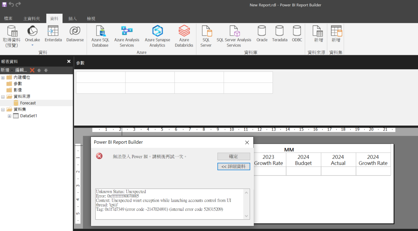Collapse the 資料來源 tree node
Image resolution: width=418 pixels, height=231 pixels.
[x=3, y=97]
